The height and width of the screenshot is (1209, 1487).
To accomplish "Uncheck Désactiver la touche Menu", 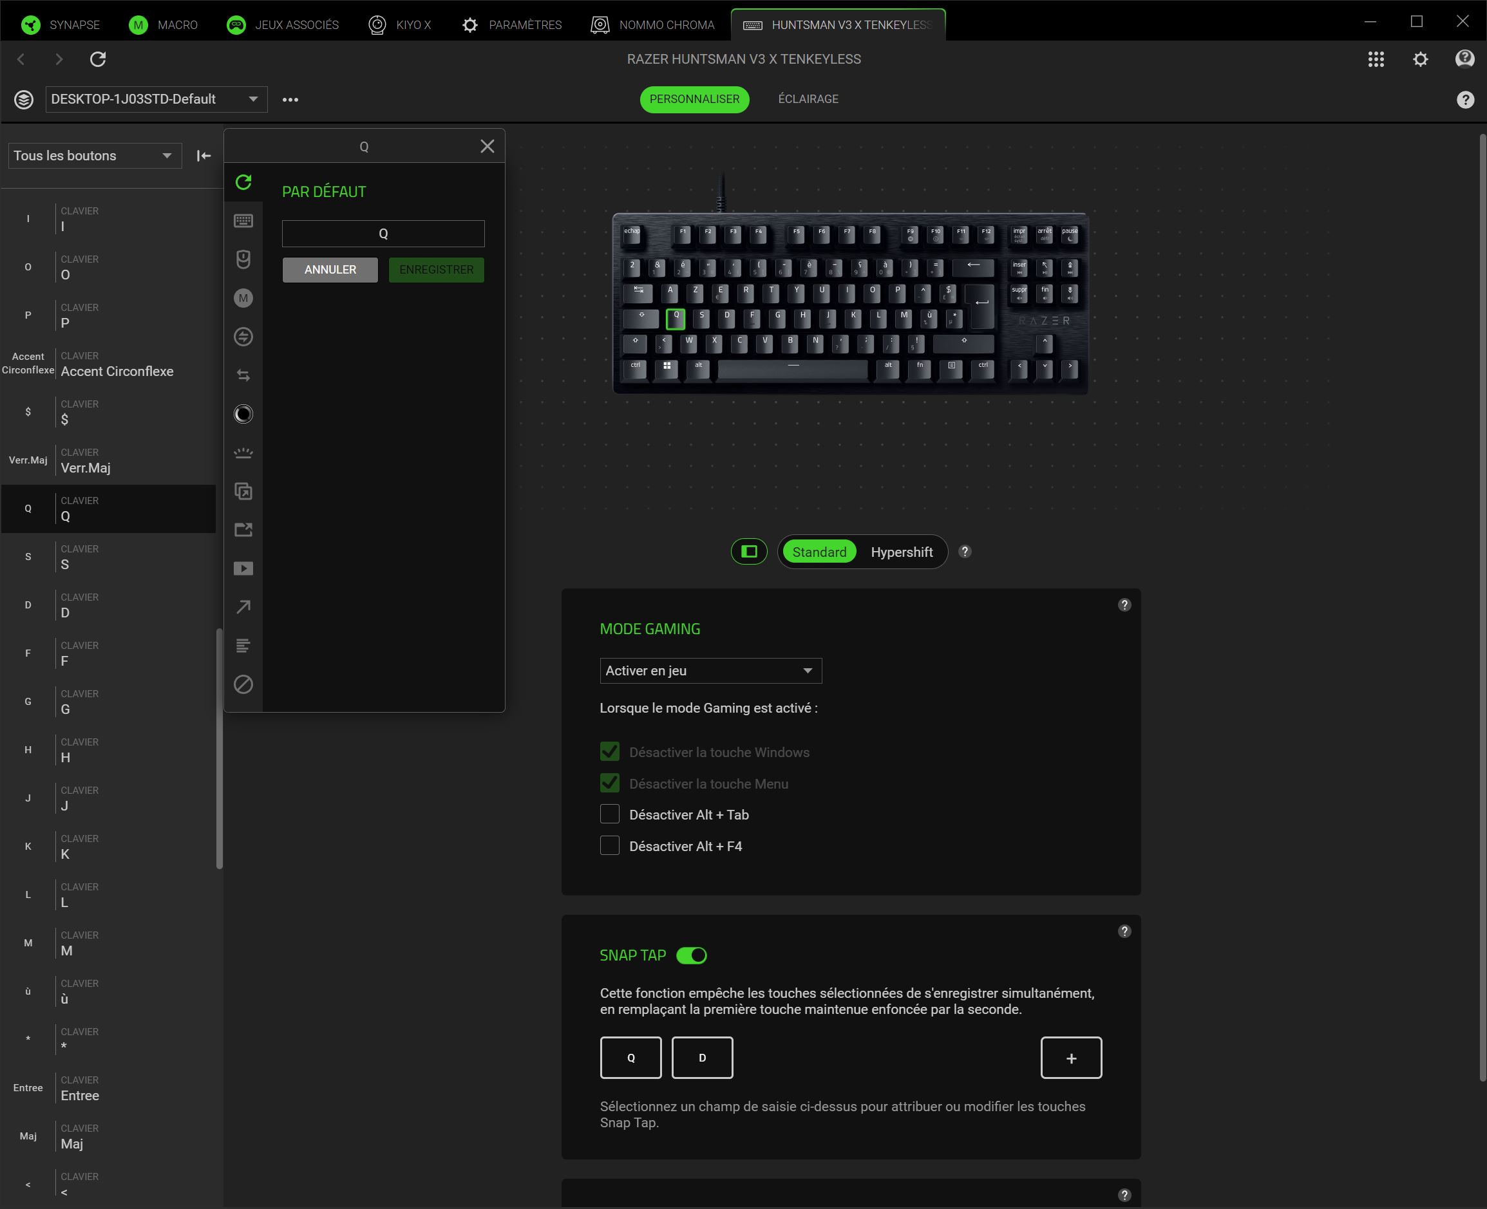I will (609, 783).
